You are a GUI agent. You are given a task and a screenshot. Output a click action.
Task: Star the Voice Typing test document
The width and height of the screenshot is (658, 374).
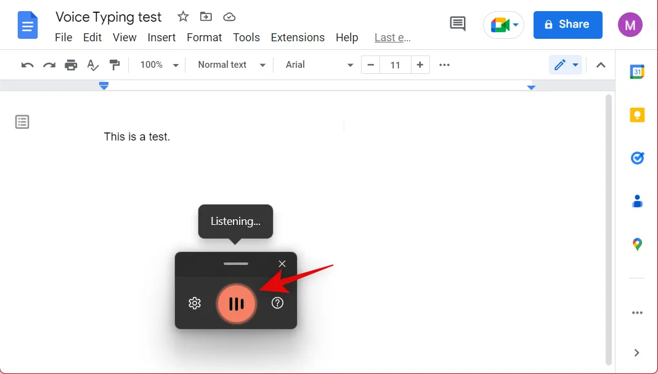pyautogui.click(x=183, y=17)
